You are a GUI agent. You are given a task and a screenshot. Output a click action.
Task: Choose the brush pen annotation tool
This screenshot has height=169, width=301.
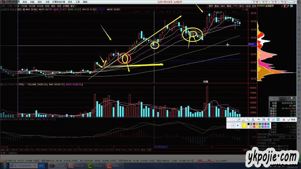[x=243, y=120]
